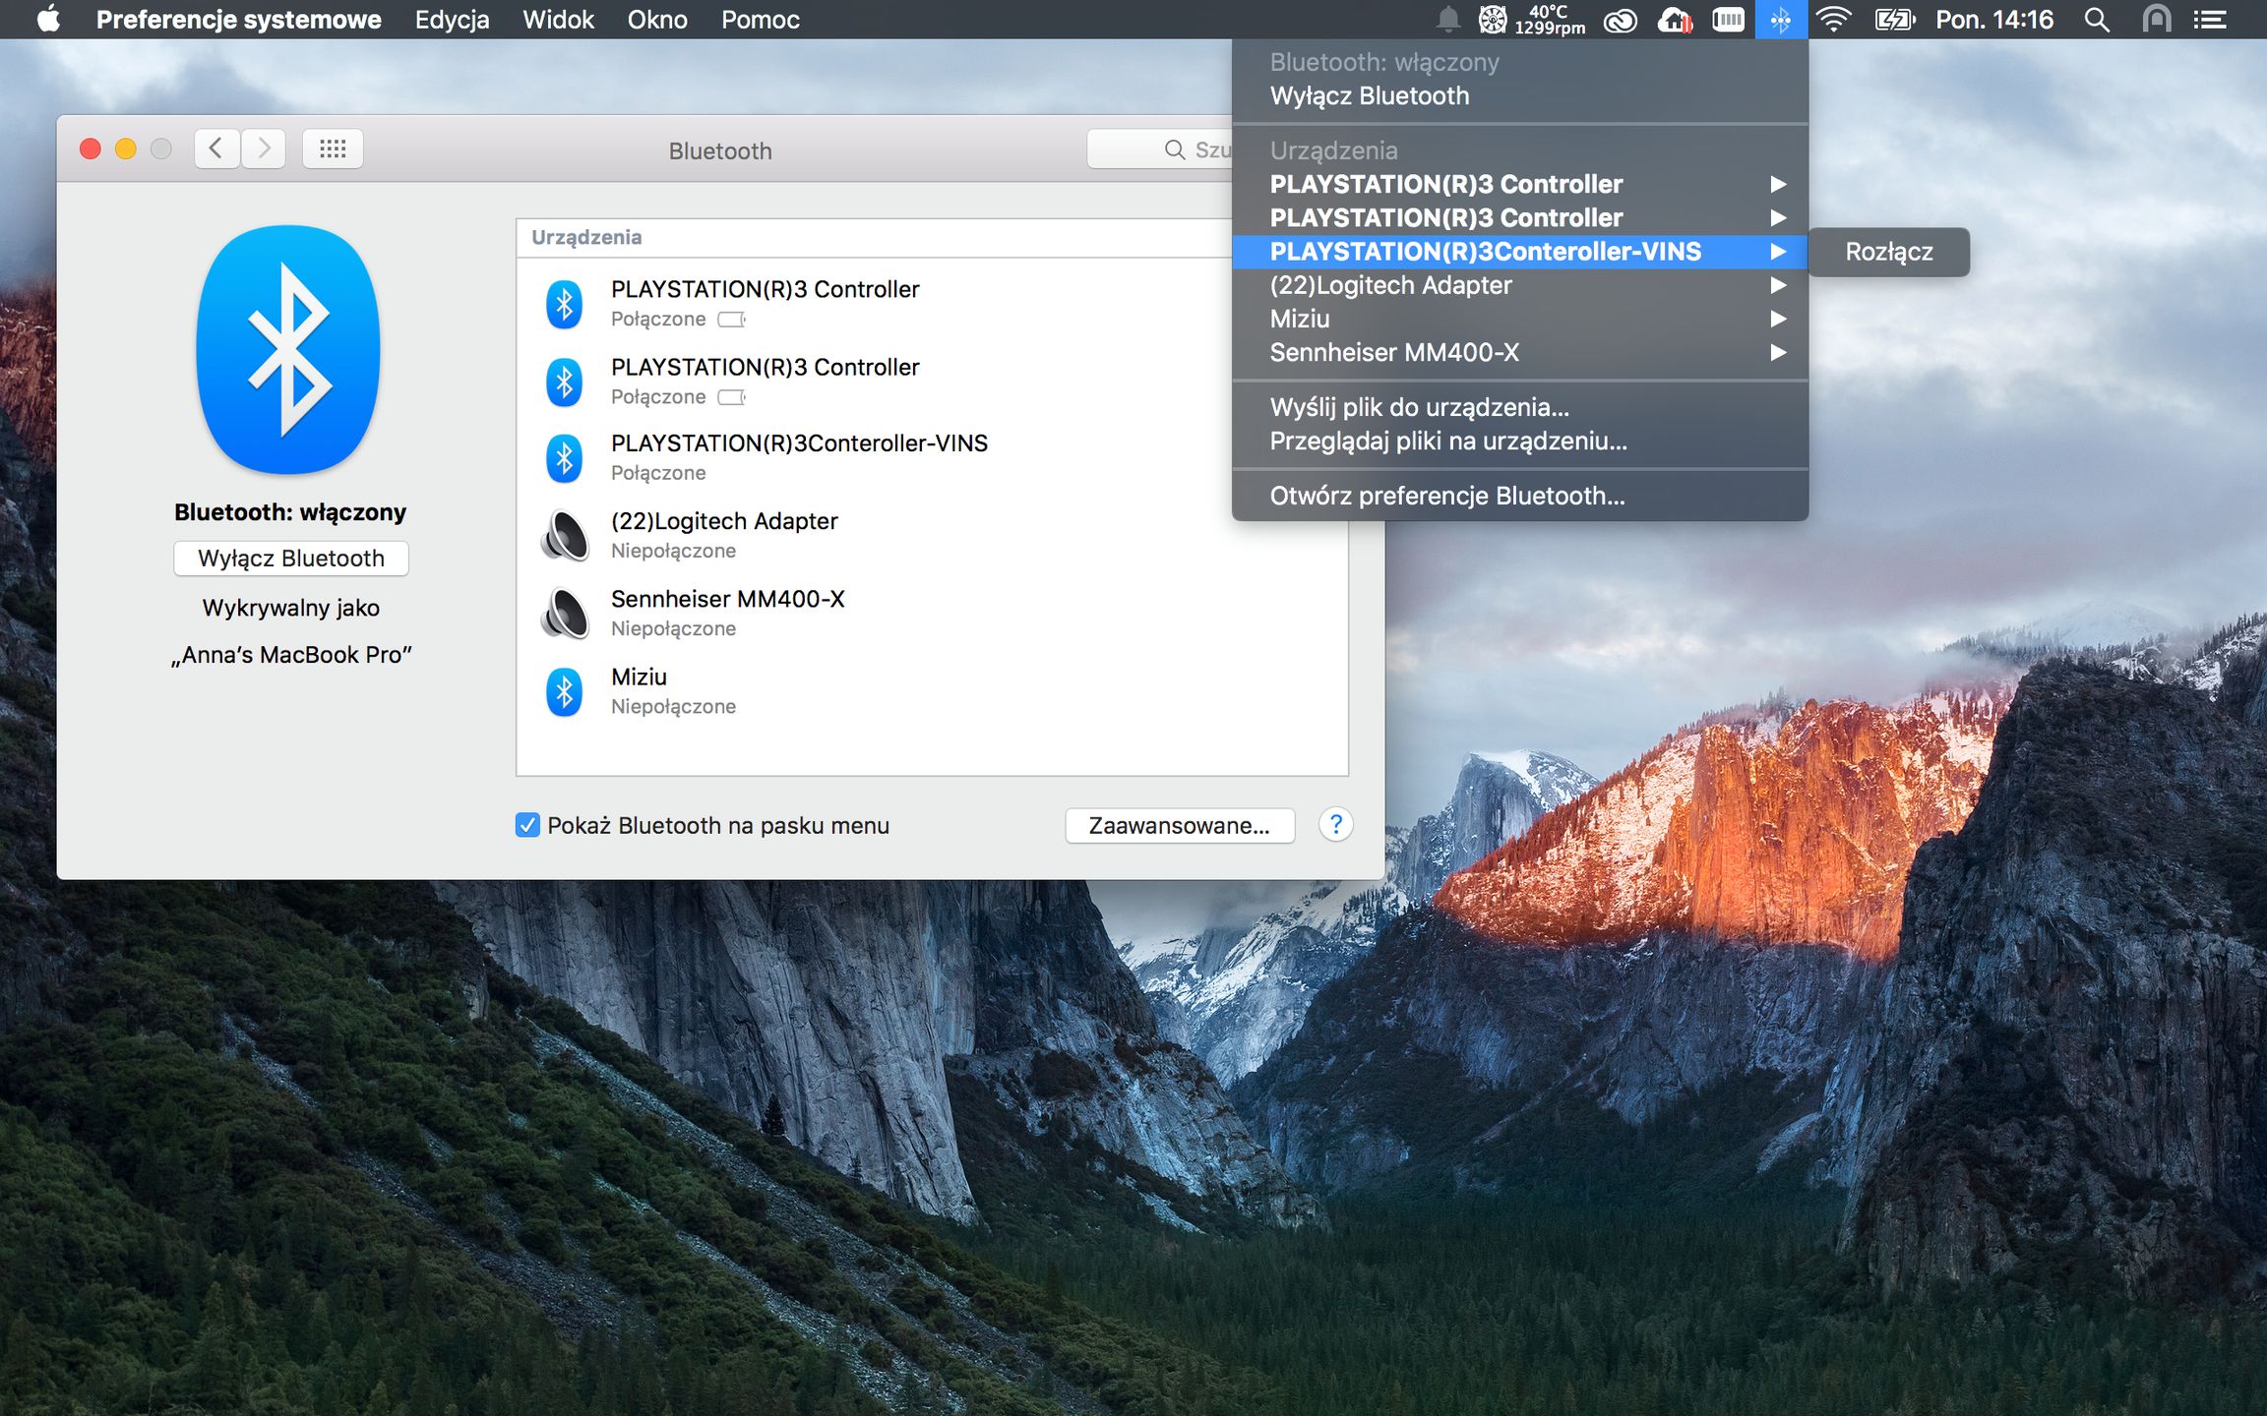Viewport: 2267px width, 1416px height.
Task: Click the Zaawansowane… button
Action: click(x=1179, y=825)
